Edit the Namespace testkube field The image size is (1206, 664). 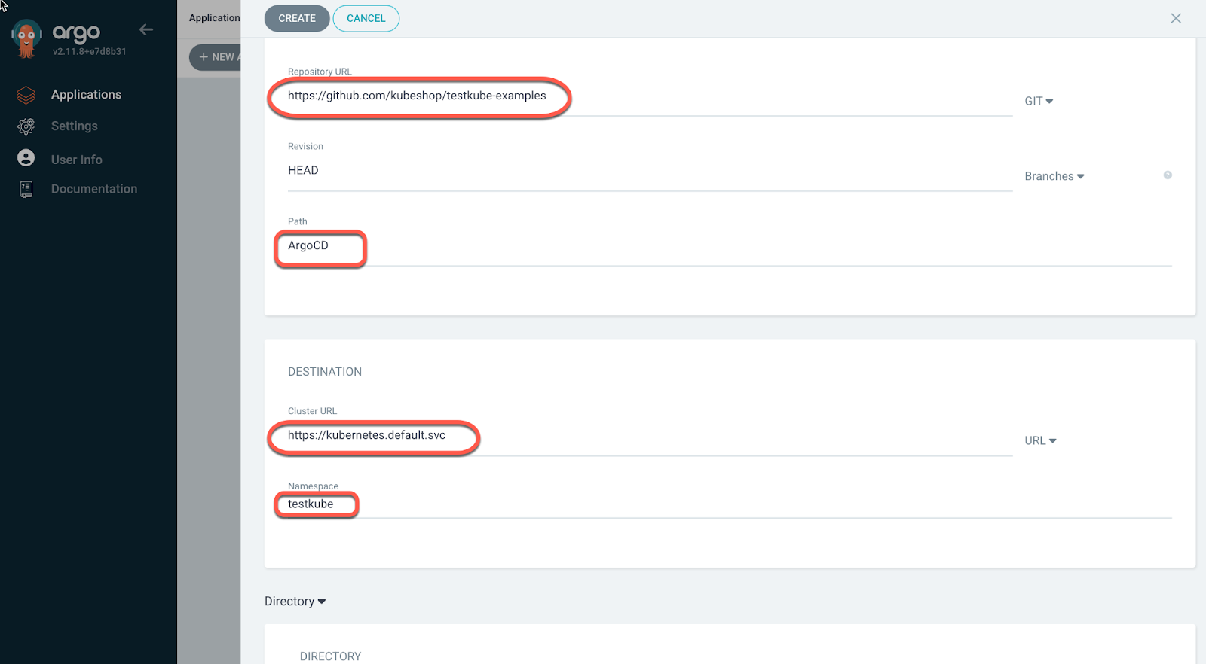point(730,504)
